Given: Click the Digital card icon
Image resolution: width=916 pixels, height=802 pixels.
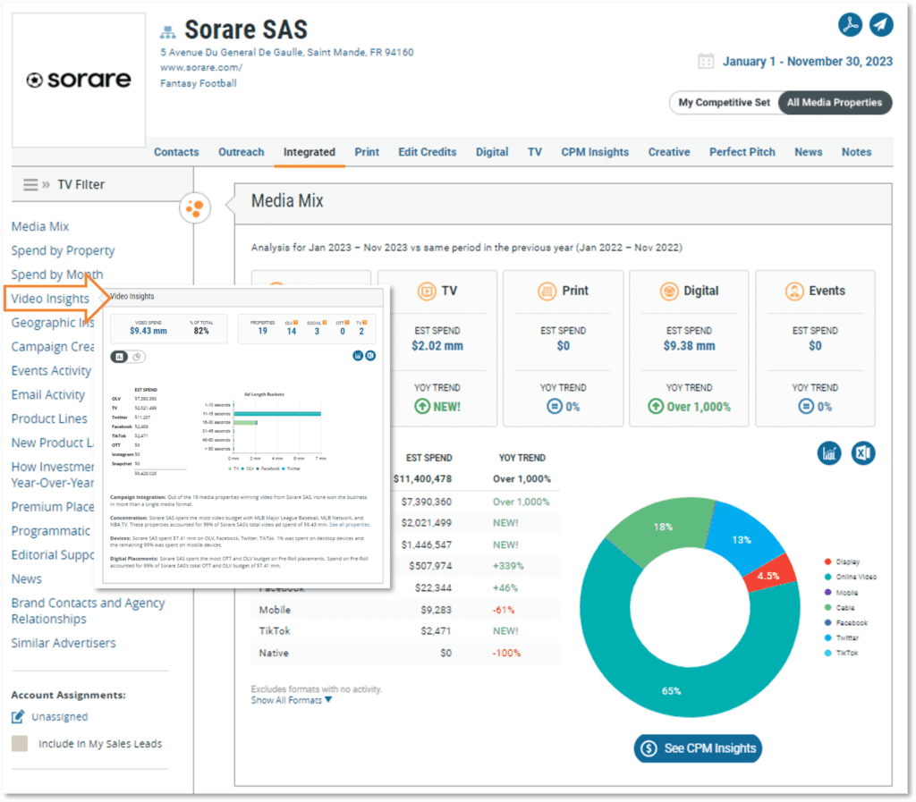Looking at the screenshot, I should click(x=669, y=291).
